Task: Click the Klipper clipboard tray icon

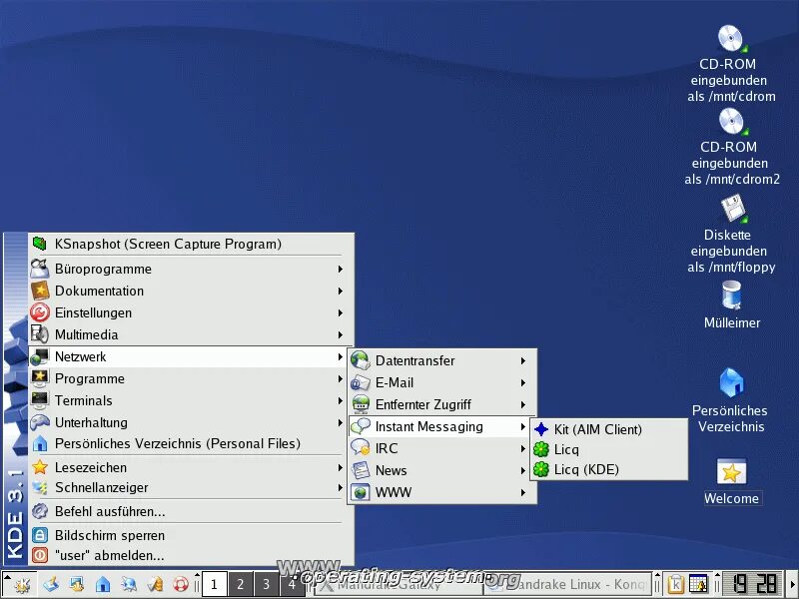Action: click(x=676, y=584)
